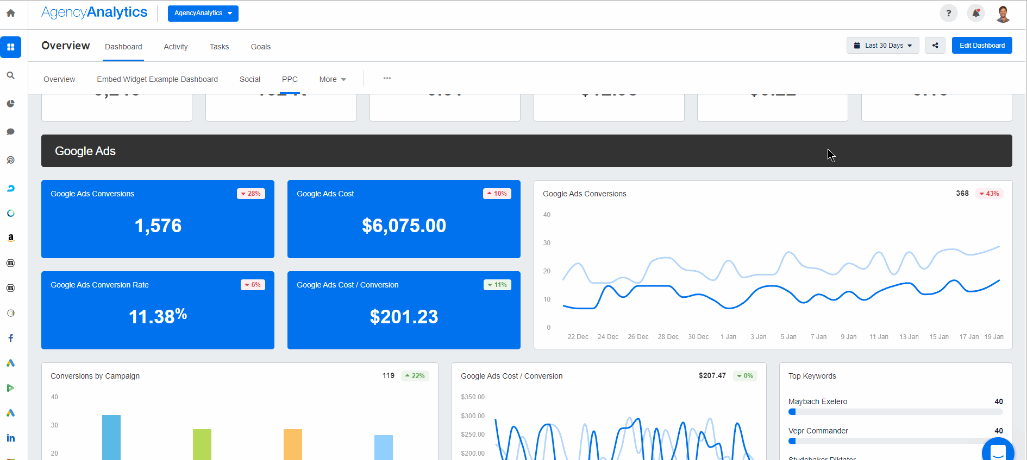Click the Maybach Exelero keyword label

818,401
